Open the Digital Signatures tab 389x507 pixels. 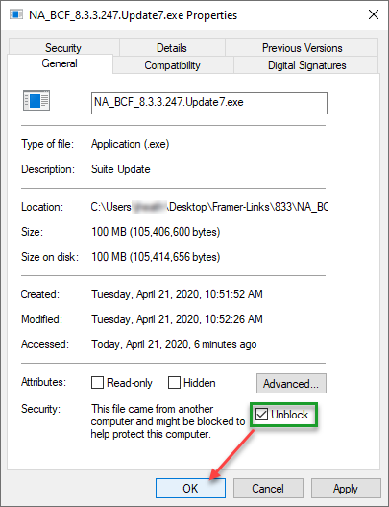click(x=306, y=65)
